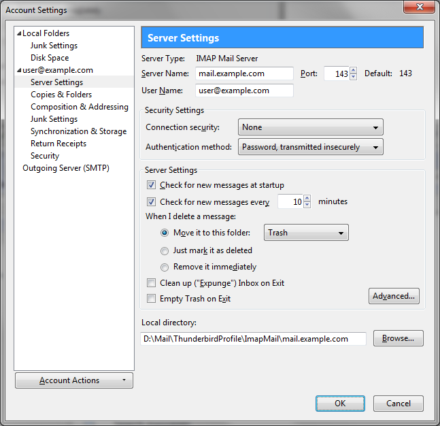Select Copies & Folders in sidebar

pyautogui.click(x=61, y=95)
